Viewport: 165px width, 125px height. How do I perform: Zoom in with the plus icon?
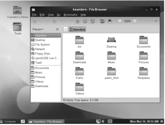coord(135,21)
